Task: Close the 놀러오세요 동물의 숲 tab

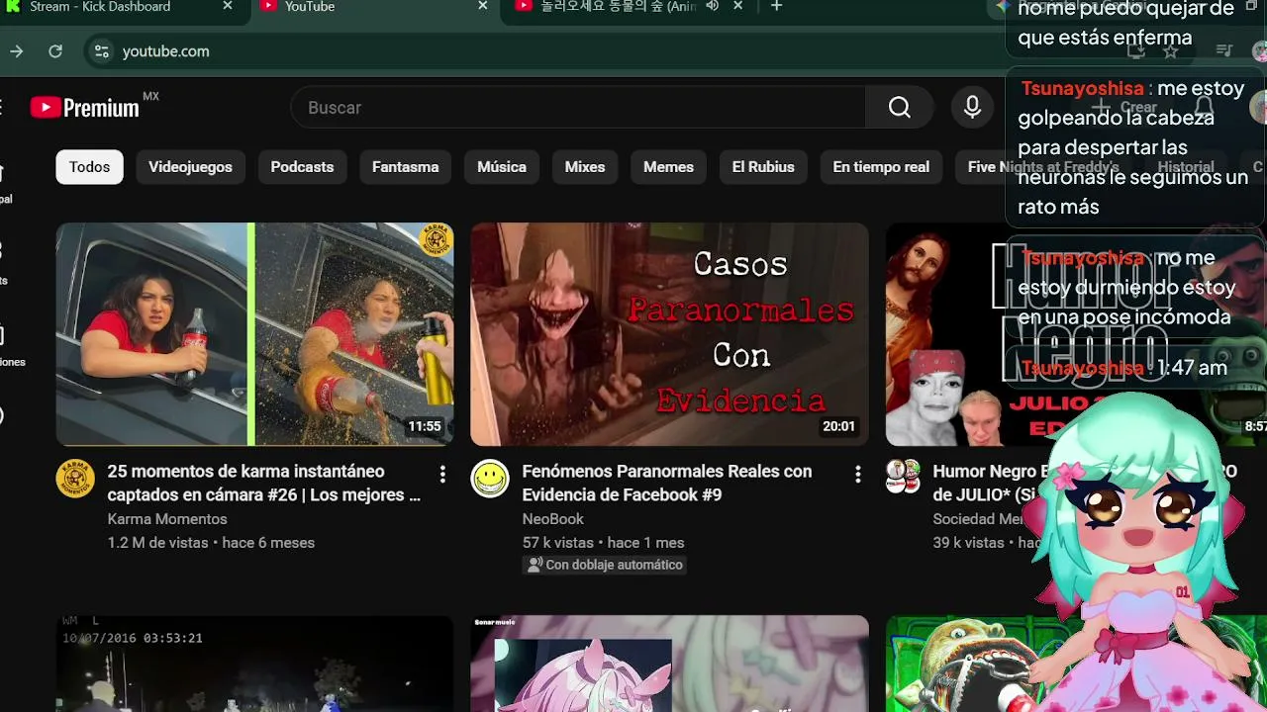Action: point(737,7)
